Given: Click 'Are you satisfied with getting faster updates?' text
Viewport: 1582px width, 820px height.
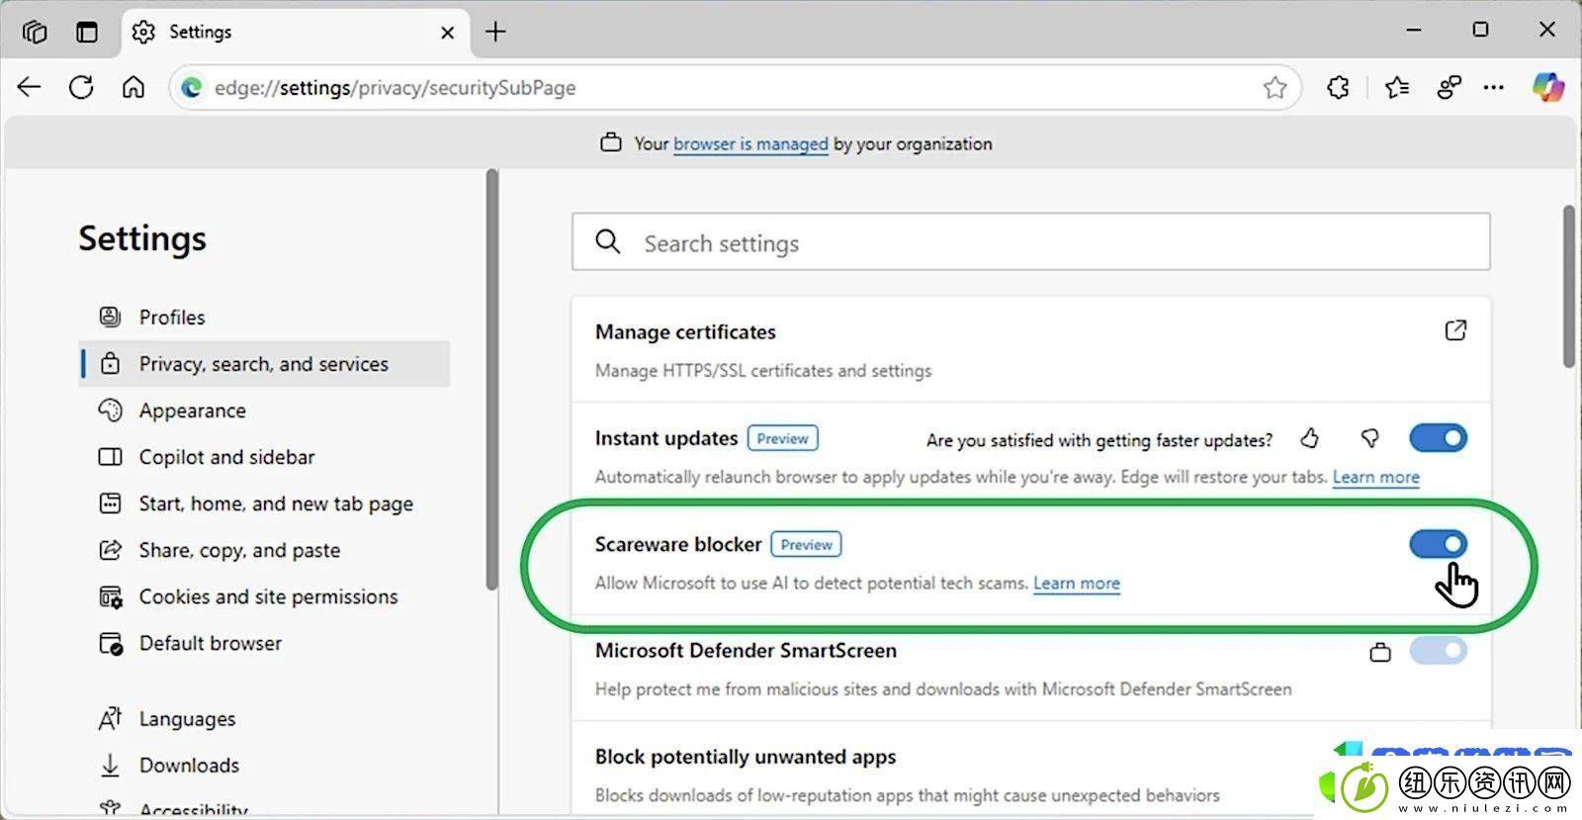Looking at the screenshot, I should pos(1099,440).
